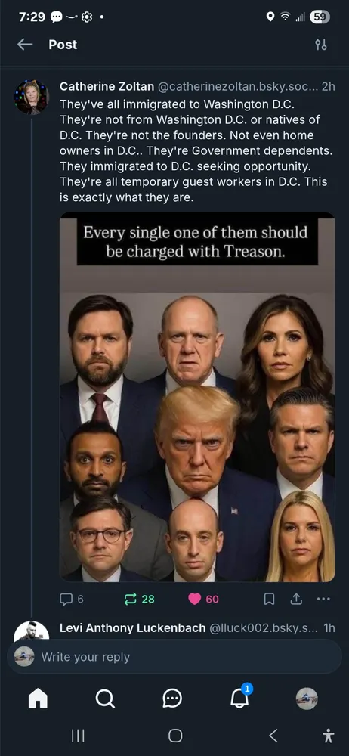Open thread reply sort settings icon
The width and height of the screenshot is (349, 756).
pyautogui.click(x=320, y=45)
